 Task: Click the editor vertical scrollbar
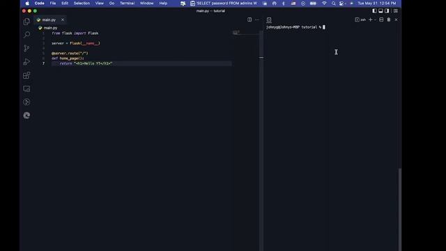[x=261, y=140]
